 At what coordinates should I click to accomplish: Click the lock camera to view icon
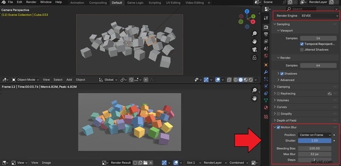coord(254,57)
